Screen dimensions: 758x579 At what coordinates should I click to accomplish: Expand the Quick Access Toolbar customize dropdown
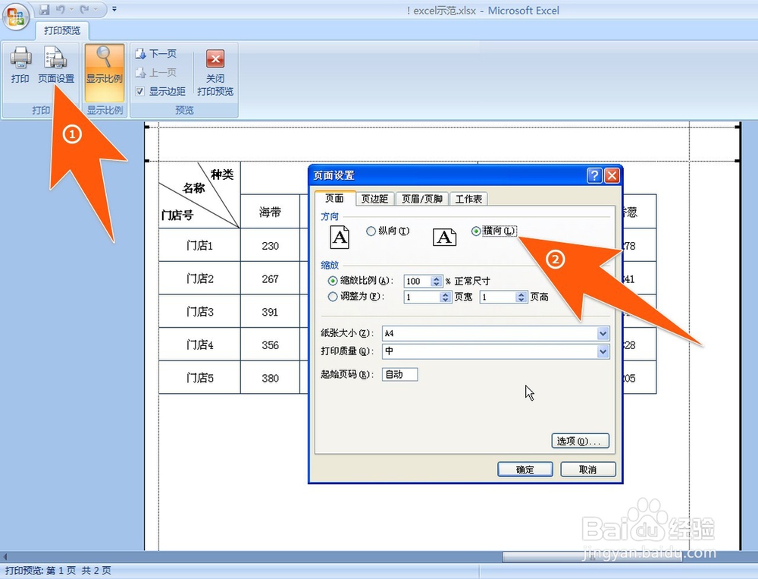pyautogui.click(x=114, y=8)
